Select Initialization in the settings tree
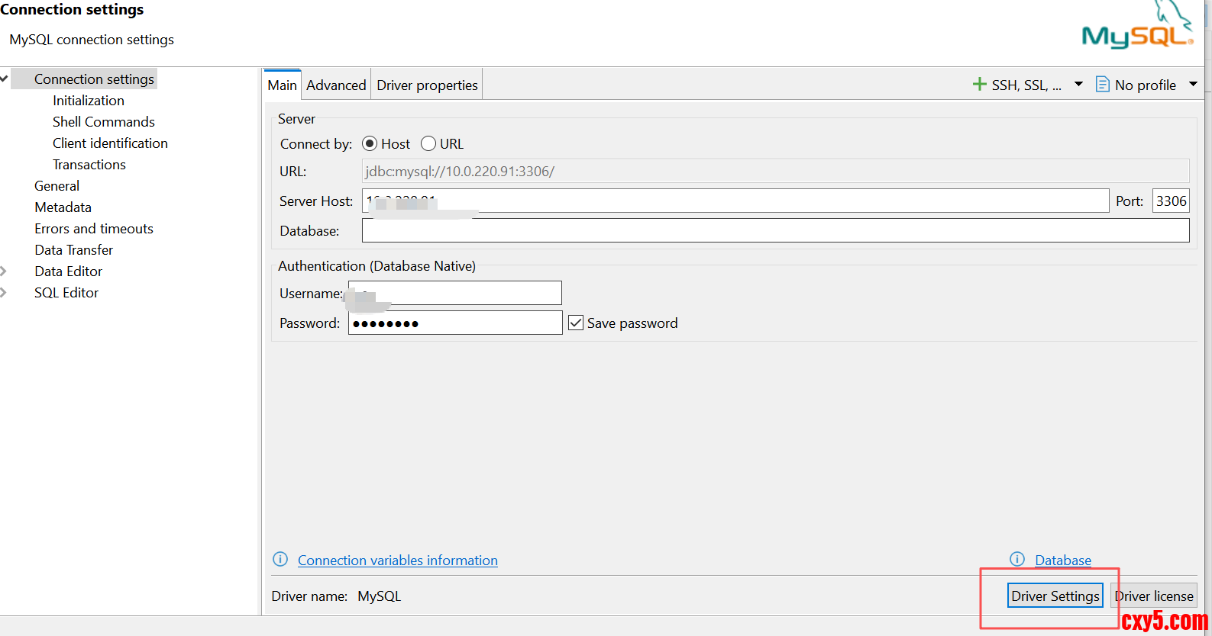The height and width of the screenshot is (636, 1212). 89,100
